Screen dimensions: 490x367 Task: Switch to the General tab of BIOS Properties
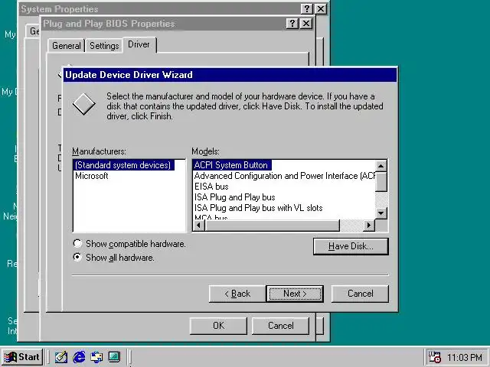click(67, 46)
